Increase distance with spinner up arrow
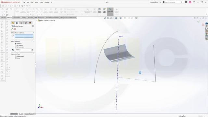 click(x=32, y=49)
